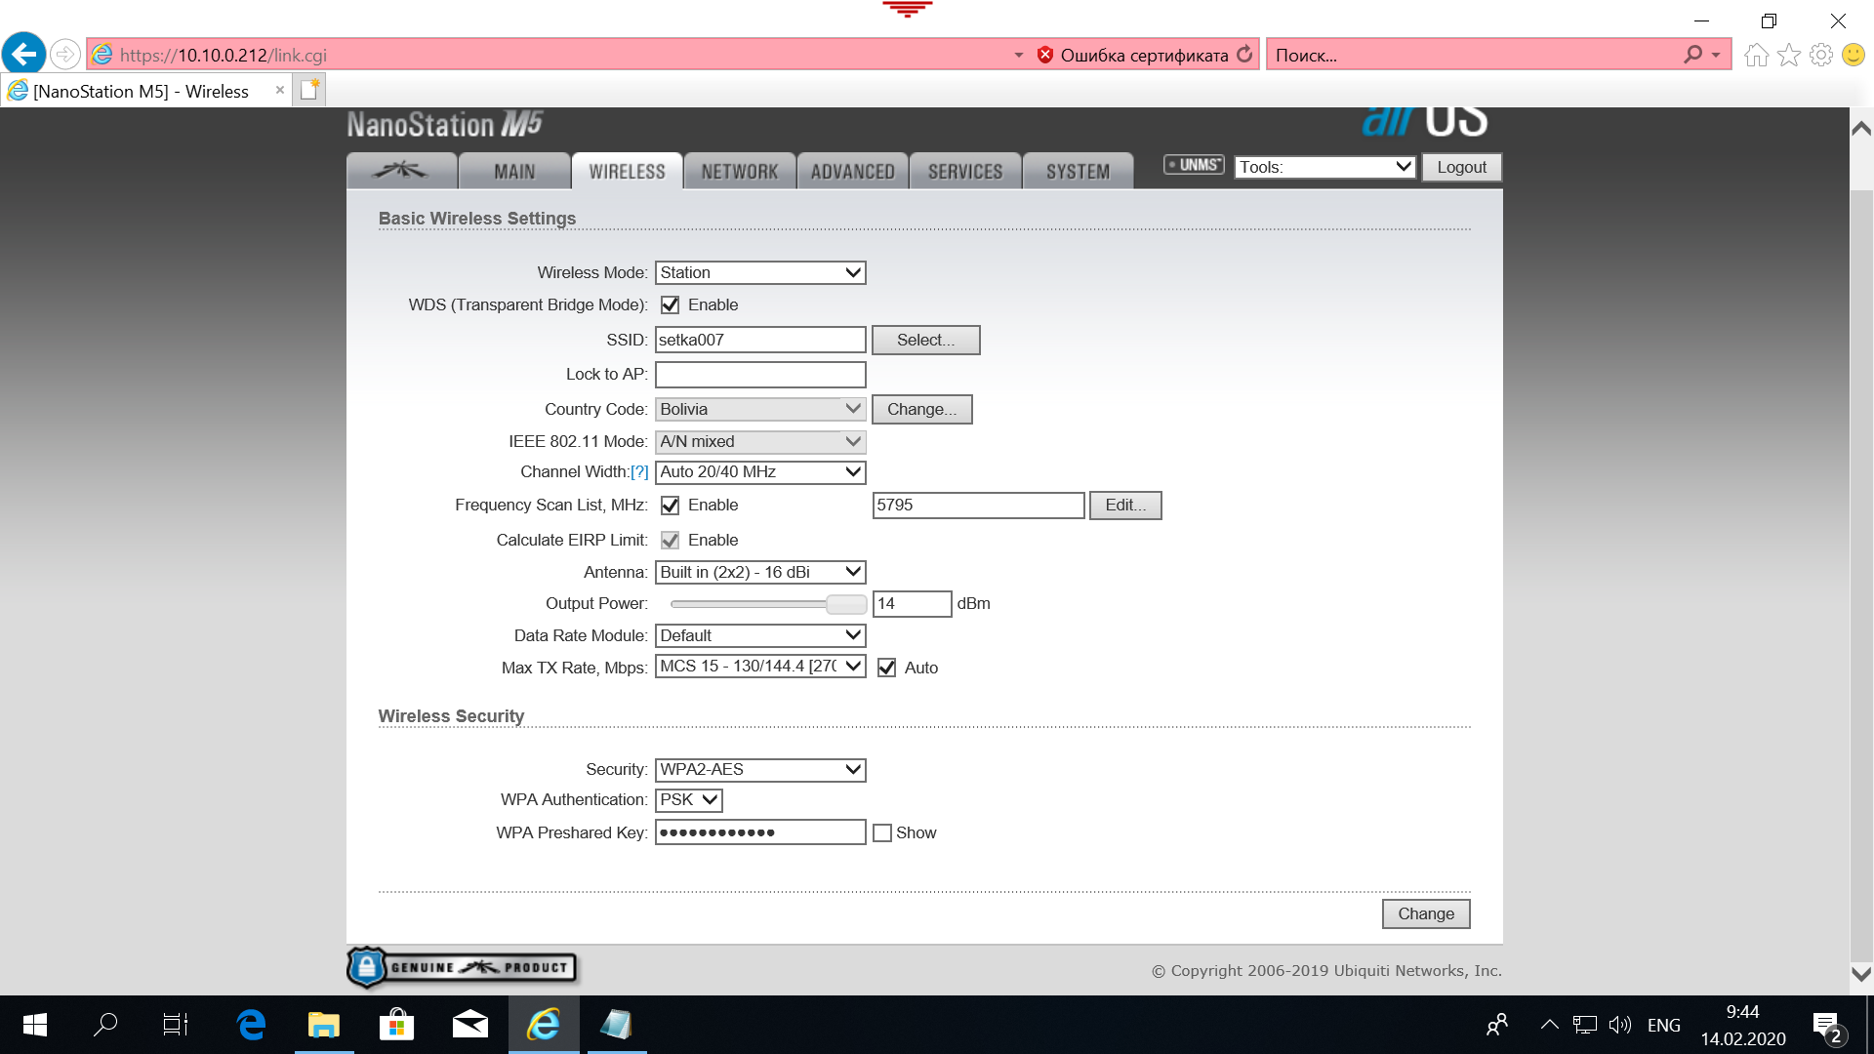Click the browser Forward arrow button
1874x1054 pixels.
pyautogui.click(x=65, y=54)
